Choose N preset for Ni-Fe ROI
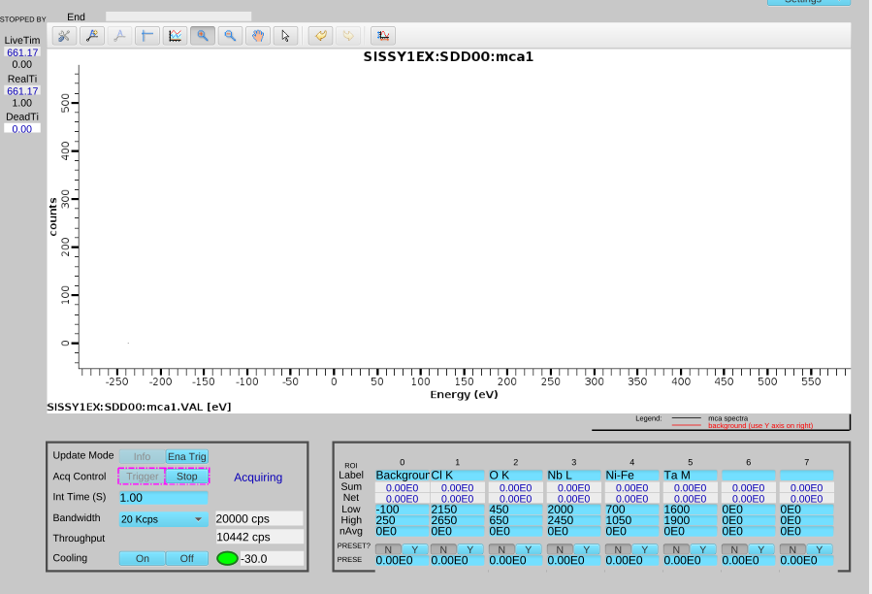 618,549
